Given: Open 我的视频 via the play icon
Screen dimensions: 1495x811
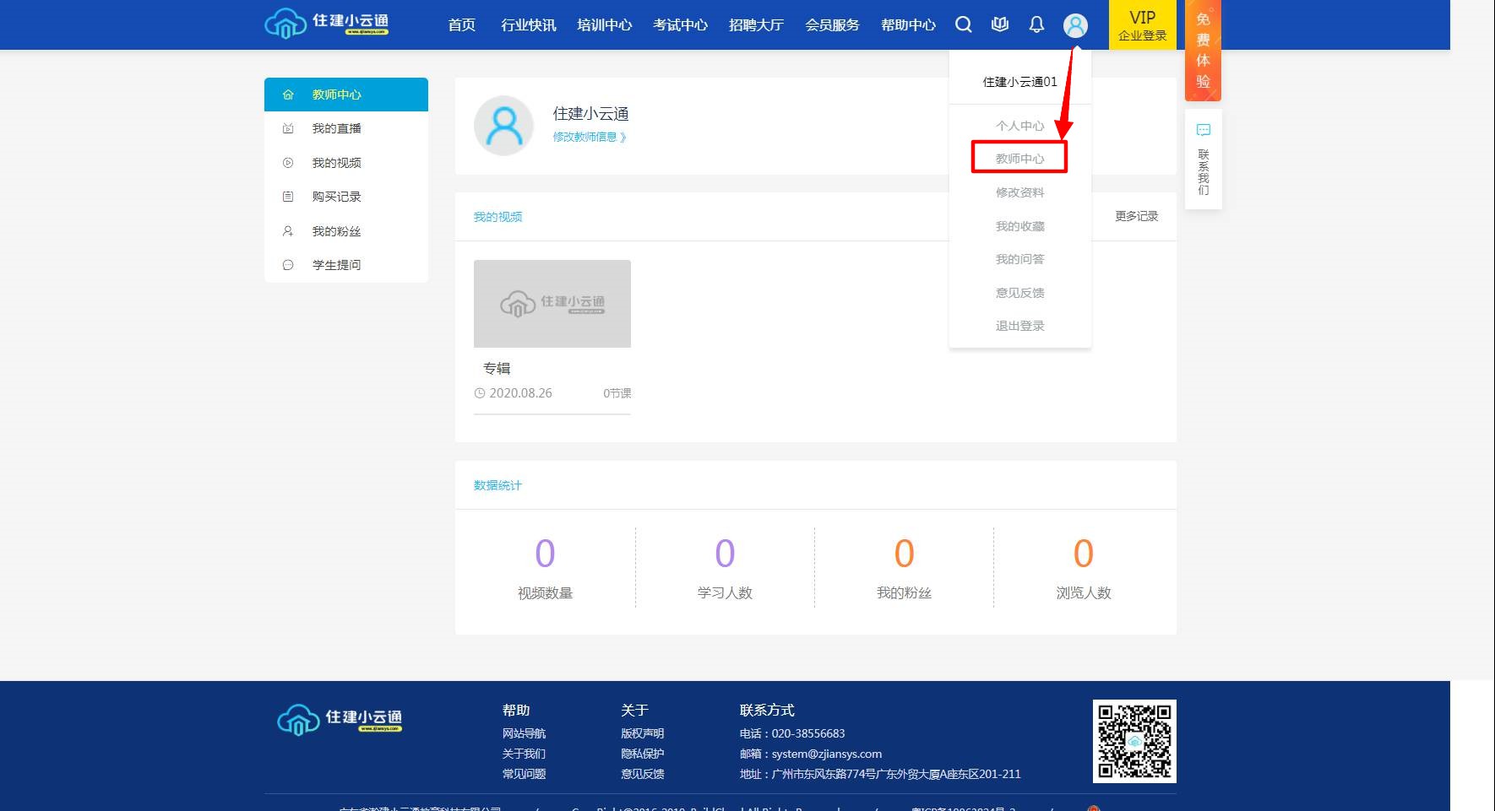Looking at the screenshot, I should point(287,163).
